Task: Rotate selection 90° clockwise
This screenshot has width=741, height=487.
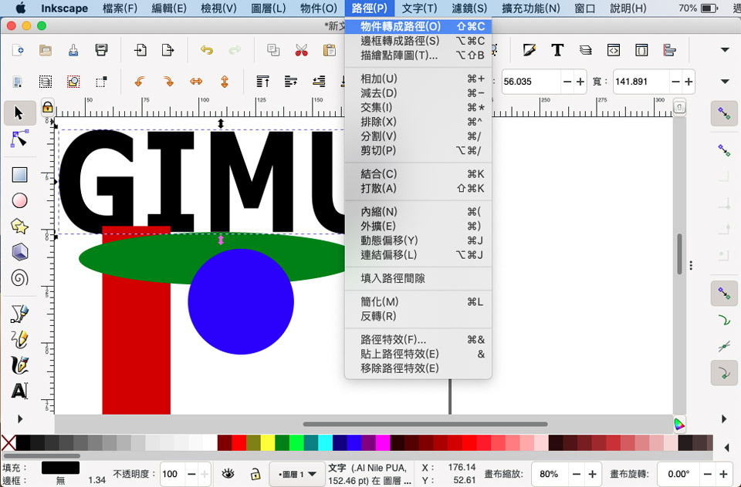Action: pyautogui.click(x=168, y=82)
